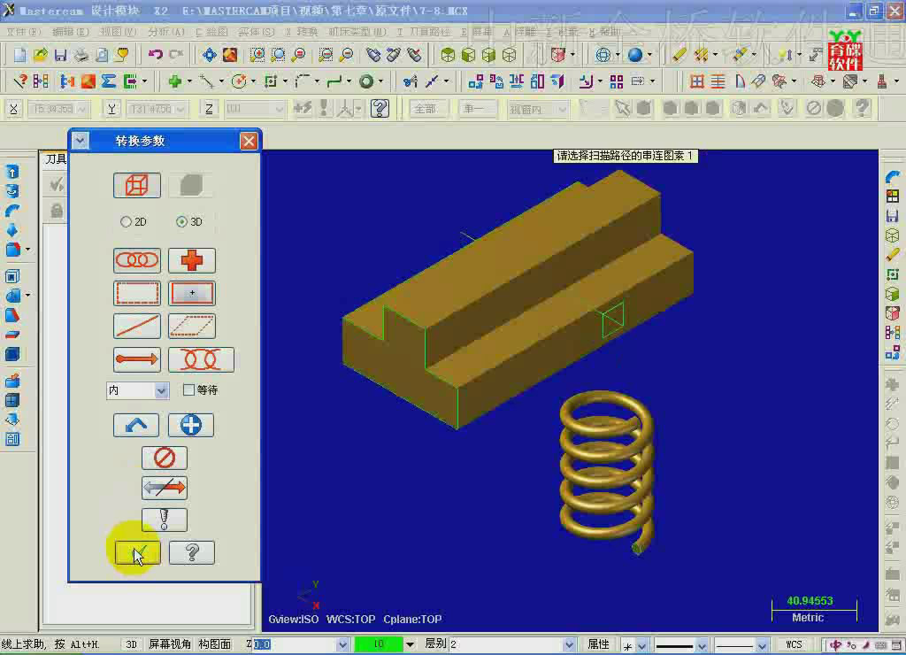Toggle the 等待 checkbox
906x655 pixels.
pos(188,390)
